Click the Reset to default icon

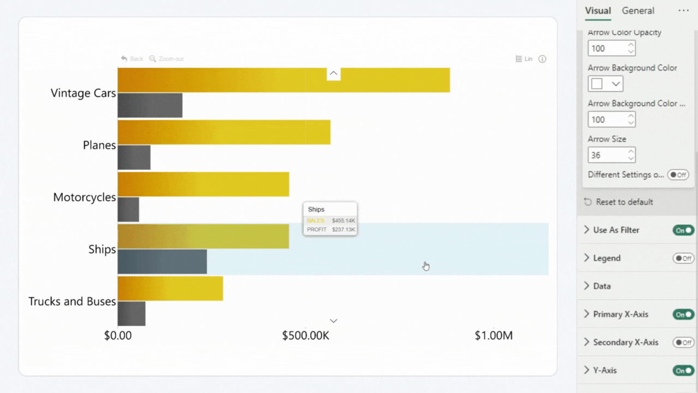click(587, 202)
